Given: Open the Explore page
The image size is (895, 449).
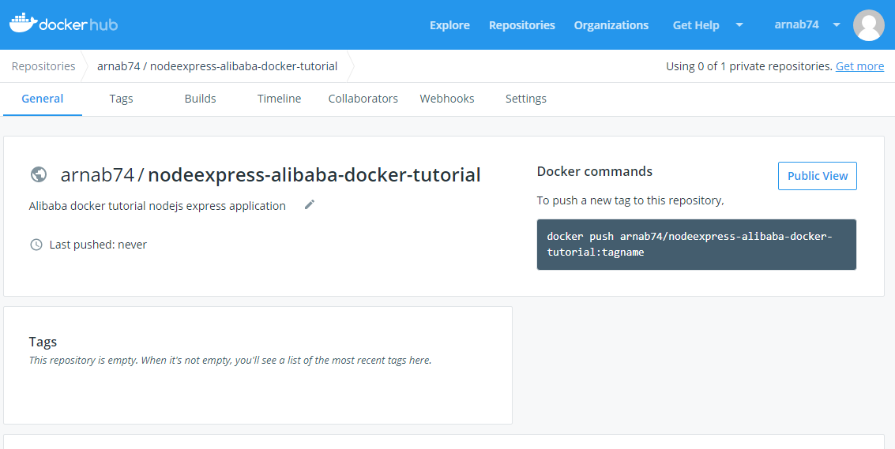Looking at the screenshot, I should pos(449,25).
